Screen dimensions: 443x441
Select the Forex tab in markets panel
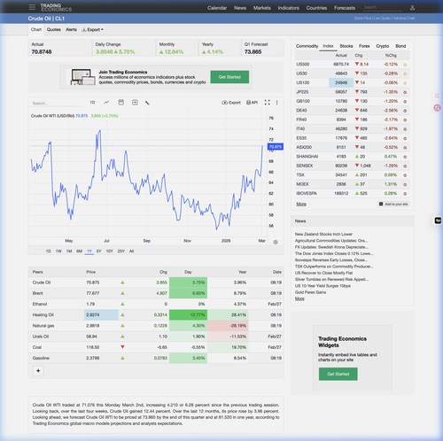pyautogui.click(x=364, y=46)
